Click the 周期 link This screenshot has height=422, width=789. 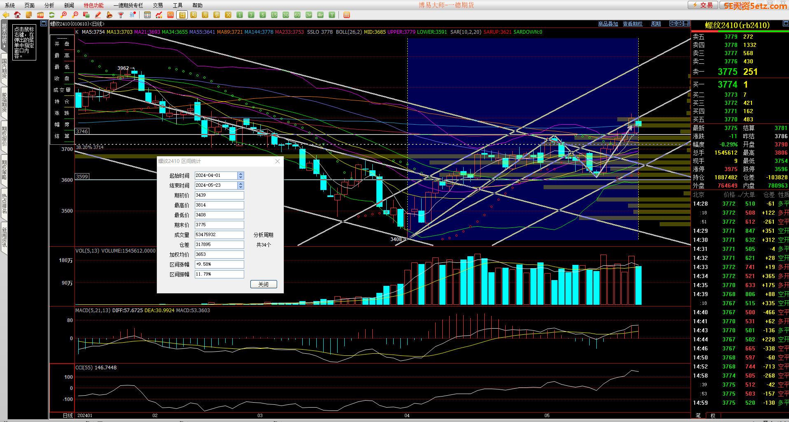(x=656, y=24)
